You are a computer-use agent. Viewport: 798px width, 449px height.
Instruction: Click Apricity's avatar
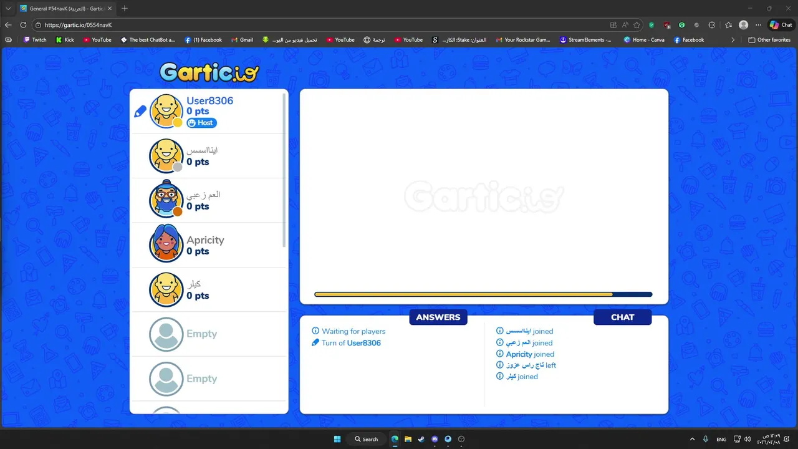tap(166, 244)
